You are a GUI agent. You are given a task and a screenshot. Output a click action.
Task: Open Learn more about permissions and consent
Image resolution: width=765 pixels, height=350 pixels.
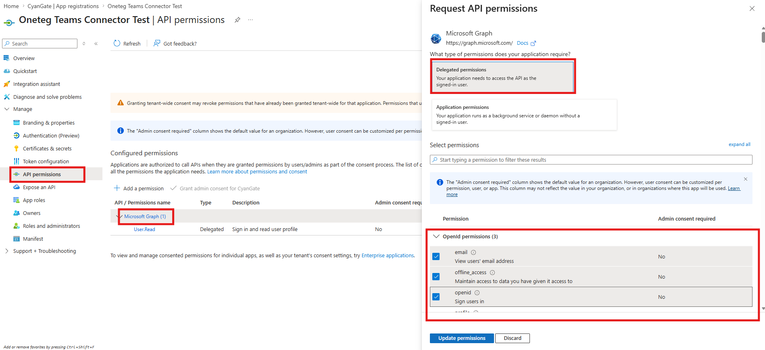[257, 171]
